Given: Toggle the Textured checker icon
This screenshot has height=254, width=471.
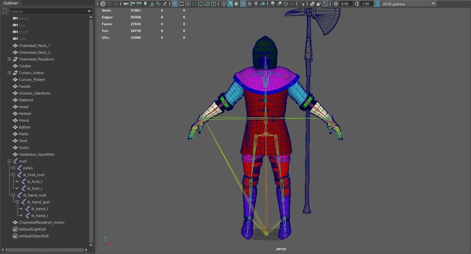Looking at the screenshot, I should tap(250, 4).
